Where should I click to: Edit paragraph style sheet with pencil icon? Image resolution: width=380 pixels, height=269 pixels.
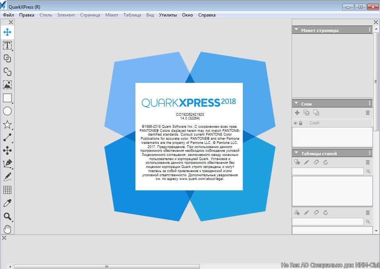tap(307, 162)
